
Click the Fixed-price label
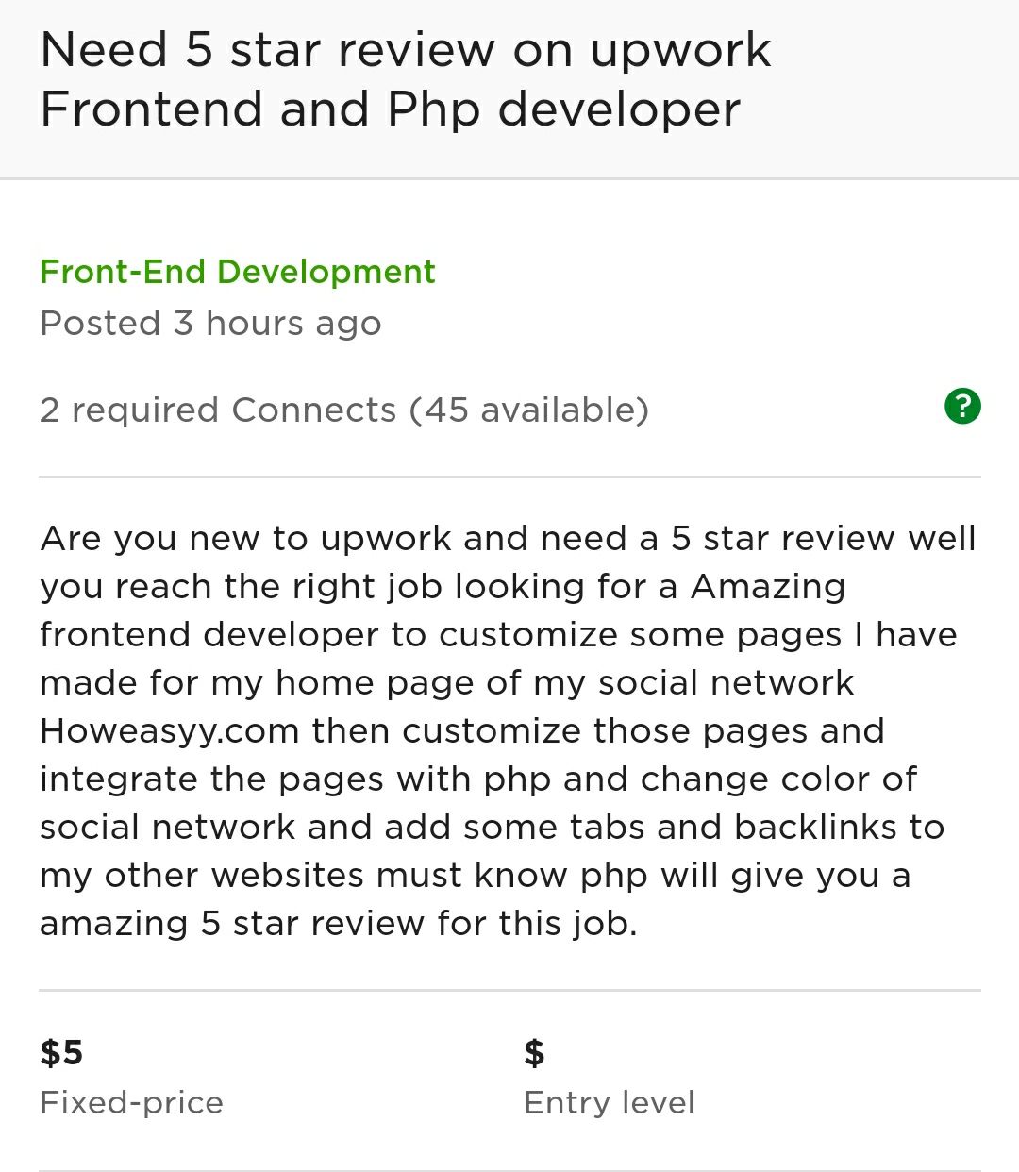coord(131,1103)
